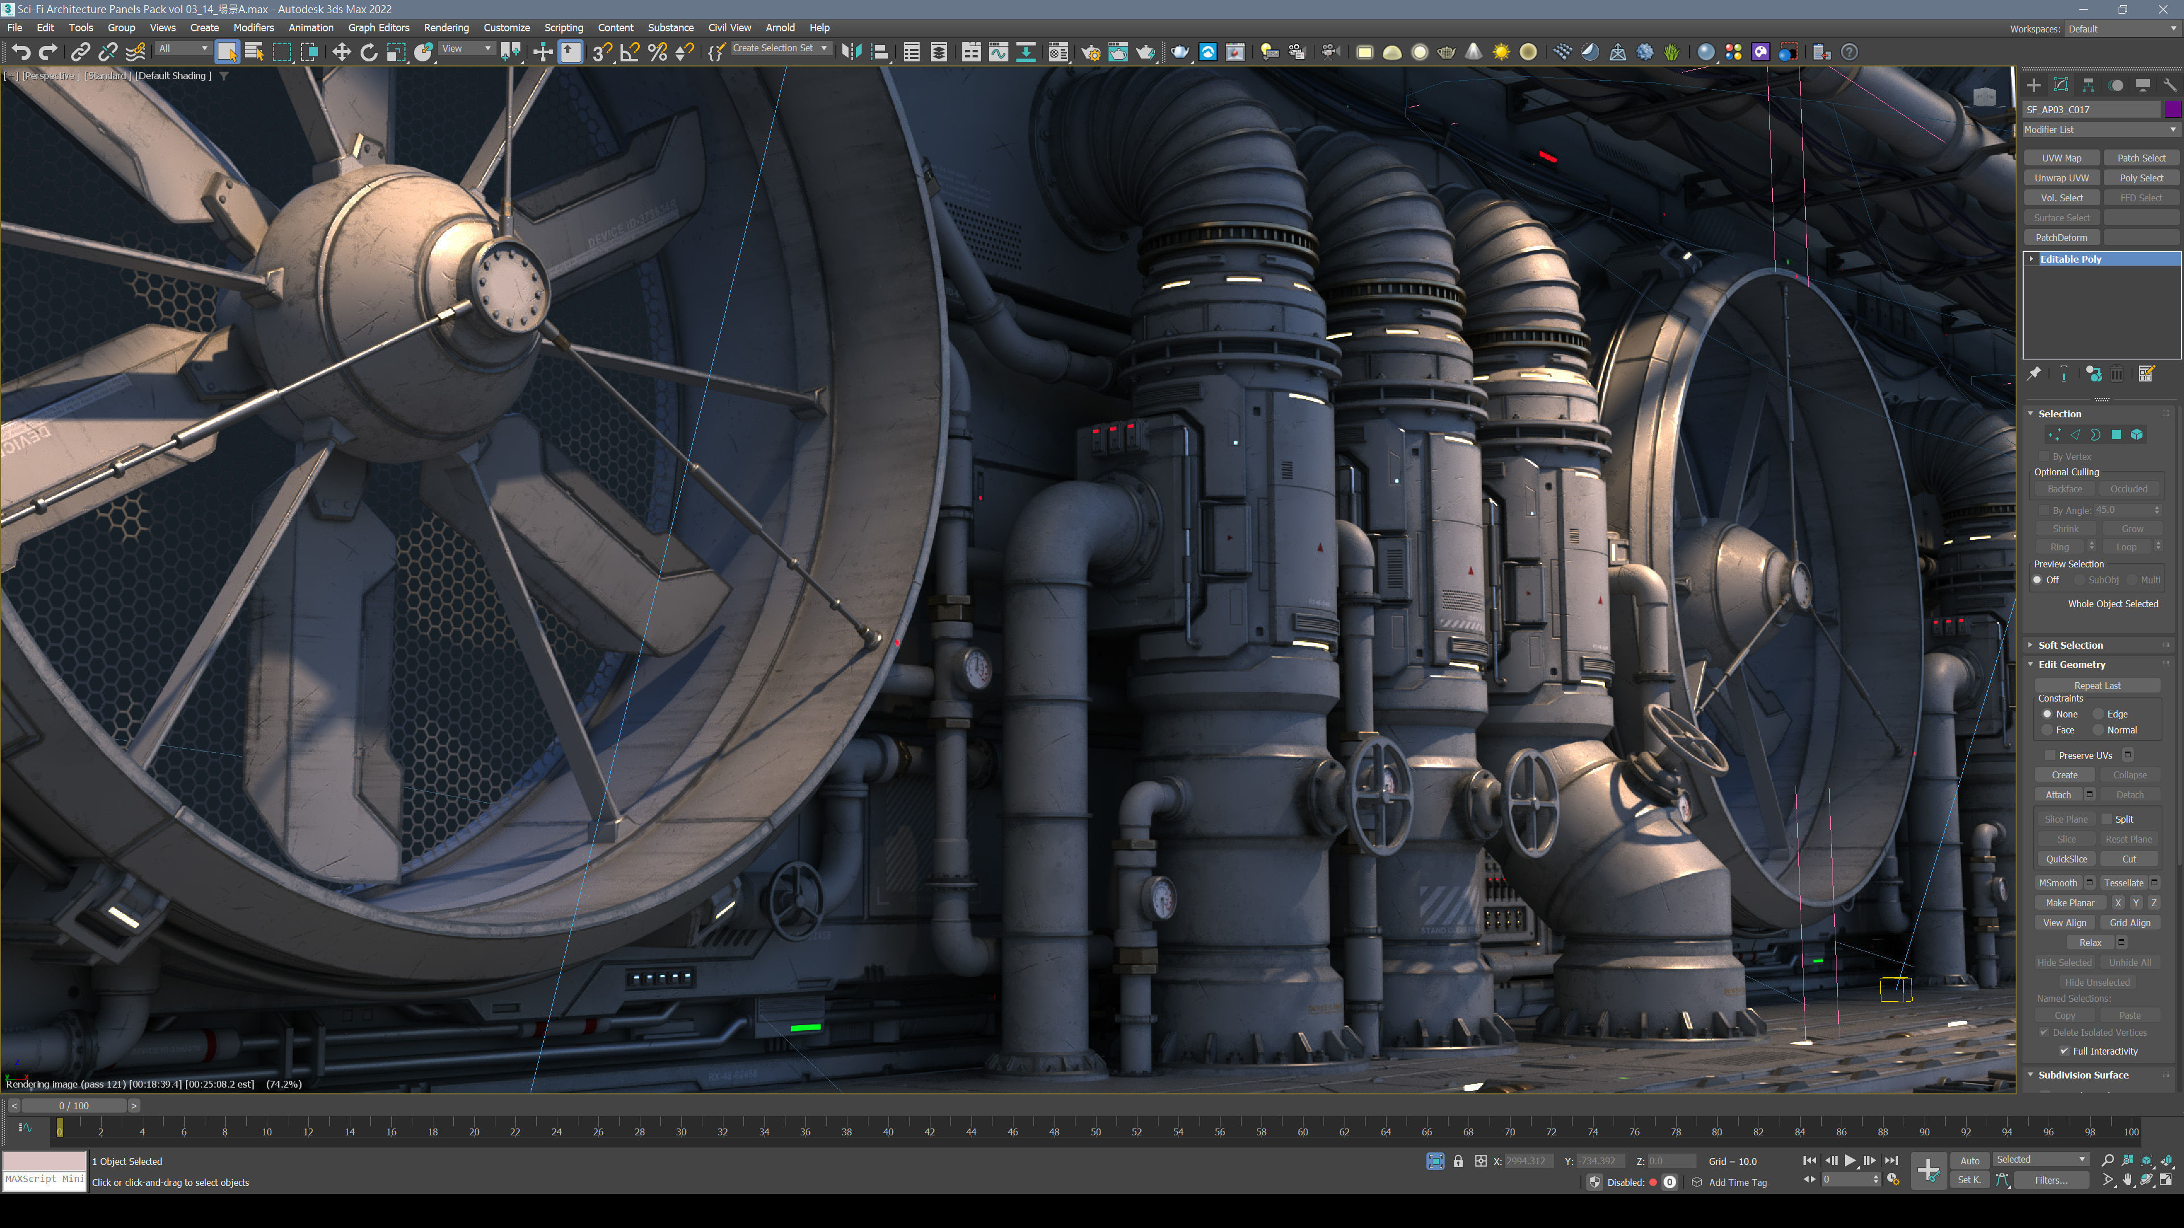The height and width of the screenshot is (1228, 2184).
Task: Enable the Preserve UVs checkbox
Action: tap(2050, 755)
